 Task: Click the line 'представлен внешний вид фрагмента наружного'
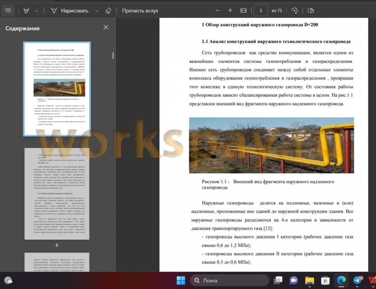[x=267, y=104]
